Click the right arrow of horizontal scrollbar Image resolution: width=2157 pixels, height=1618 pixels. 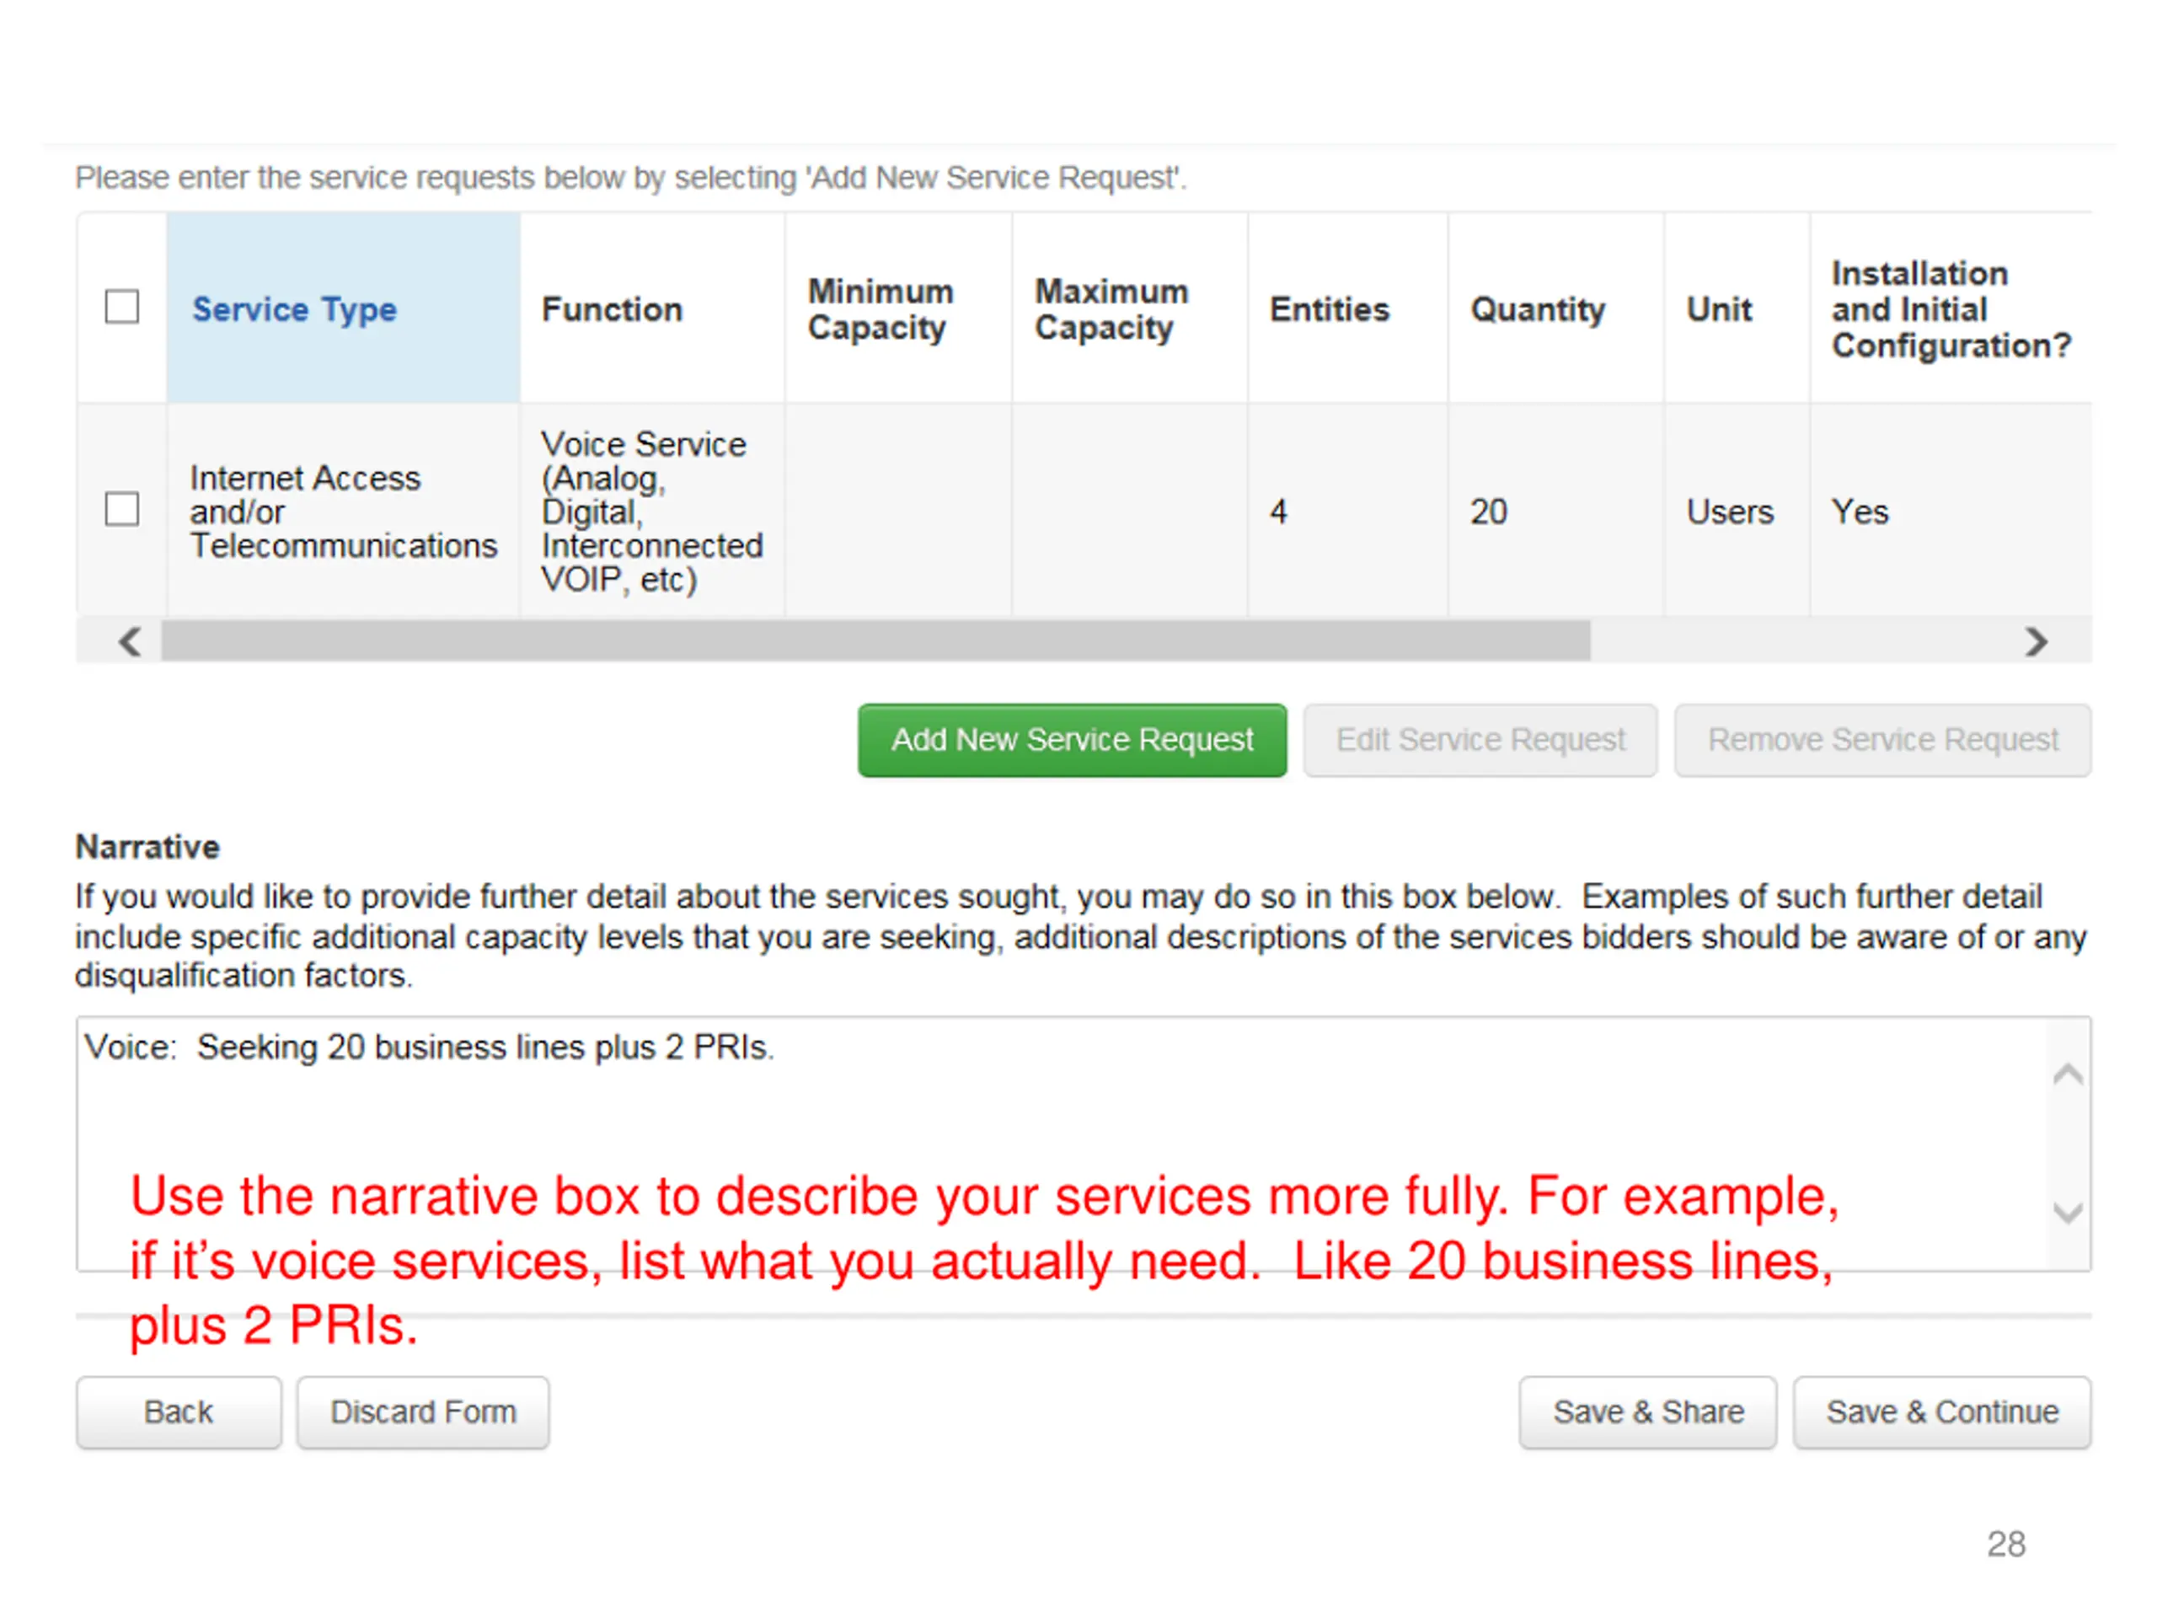pyautogui.click(x=2035, y=642)
